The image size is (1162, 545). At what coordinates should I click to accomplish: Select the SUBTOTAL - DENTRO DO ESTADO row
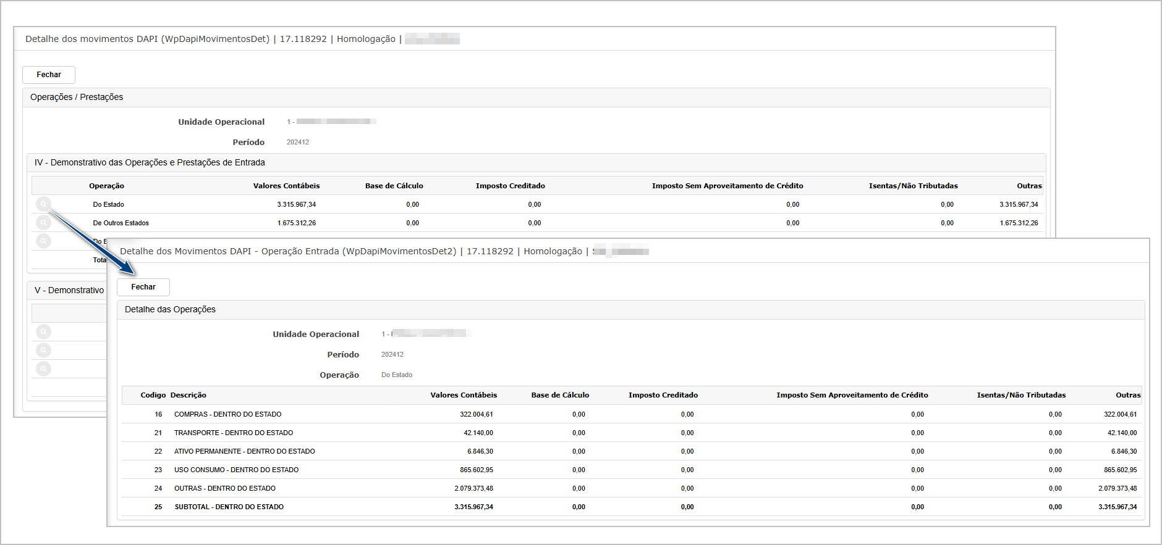tap(229, 507)
